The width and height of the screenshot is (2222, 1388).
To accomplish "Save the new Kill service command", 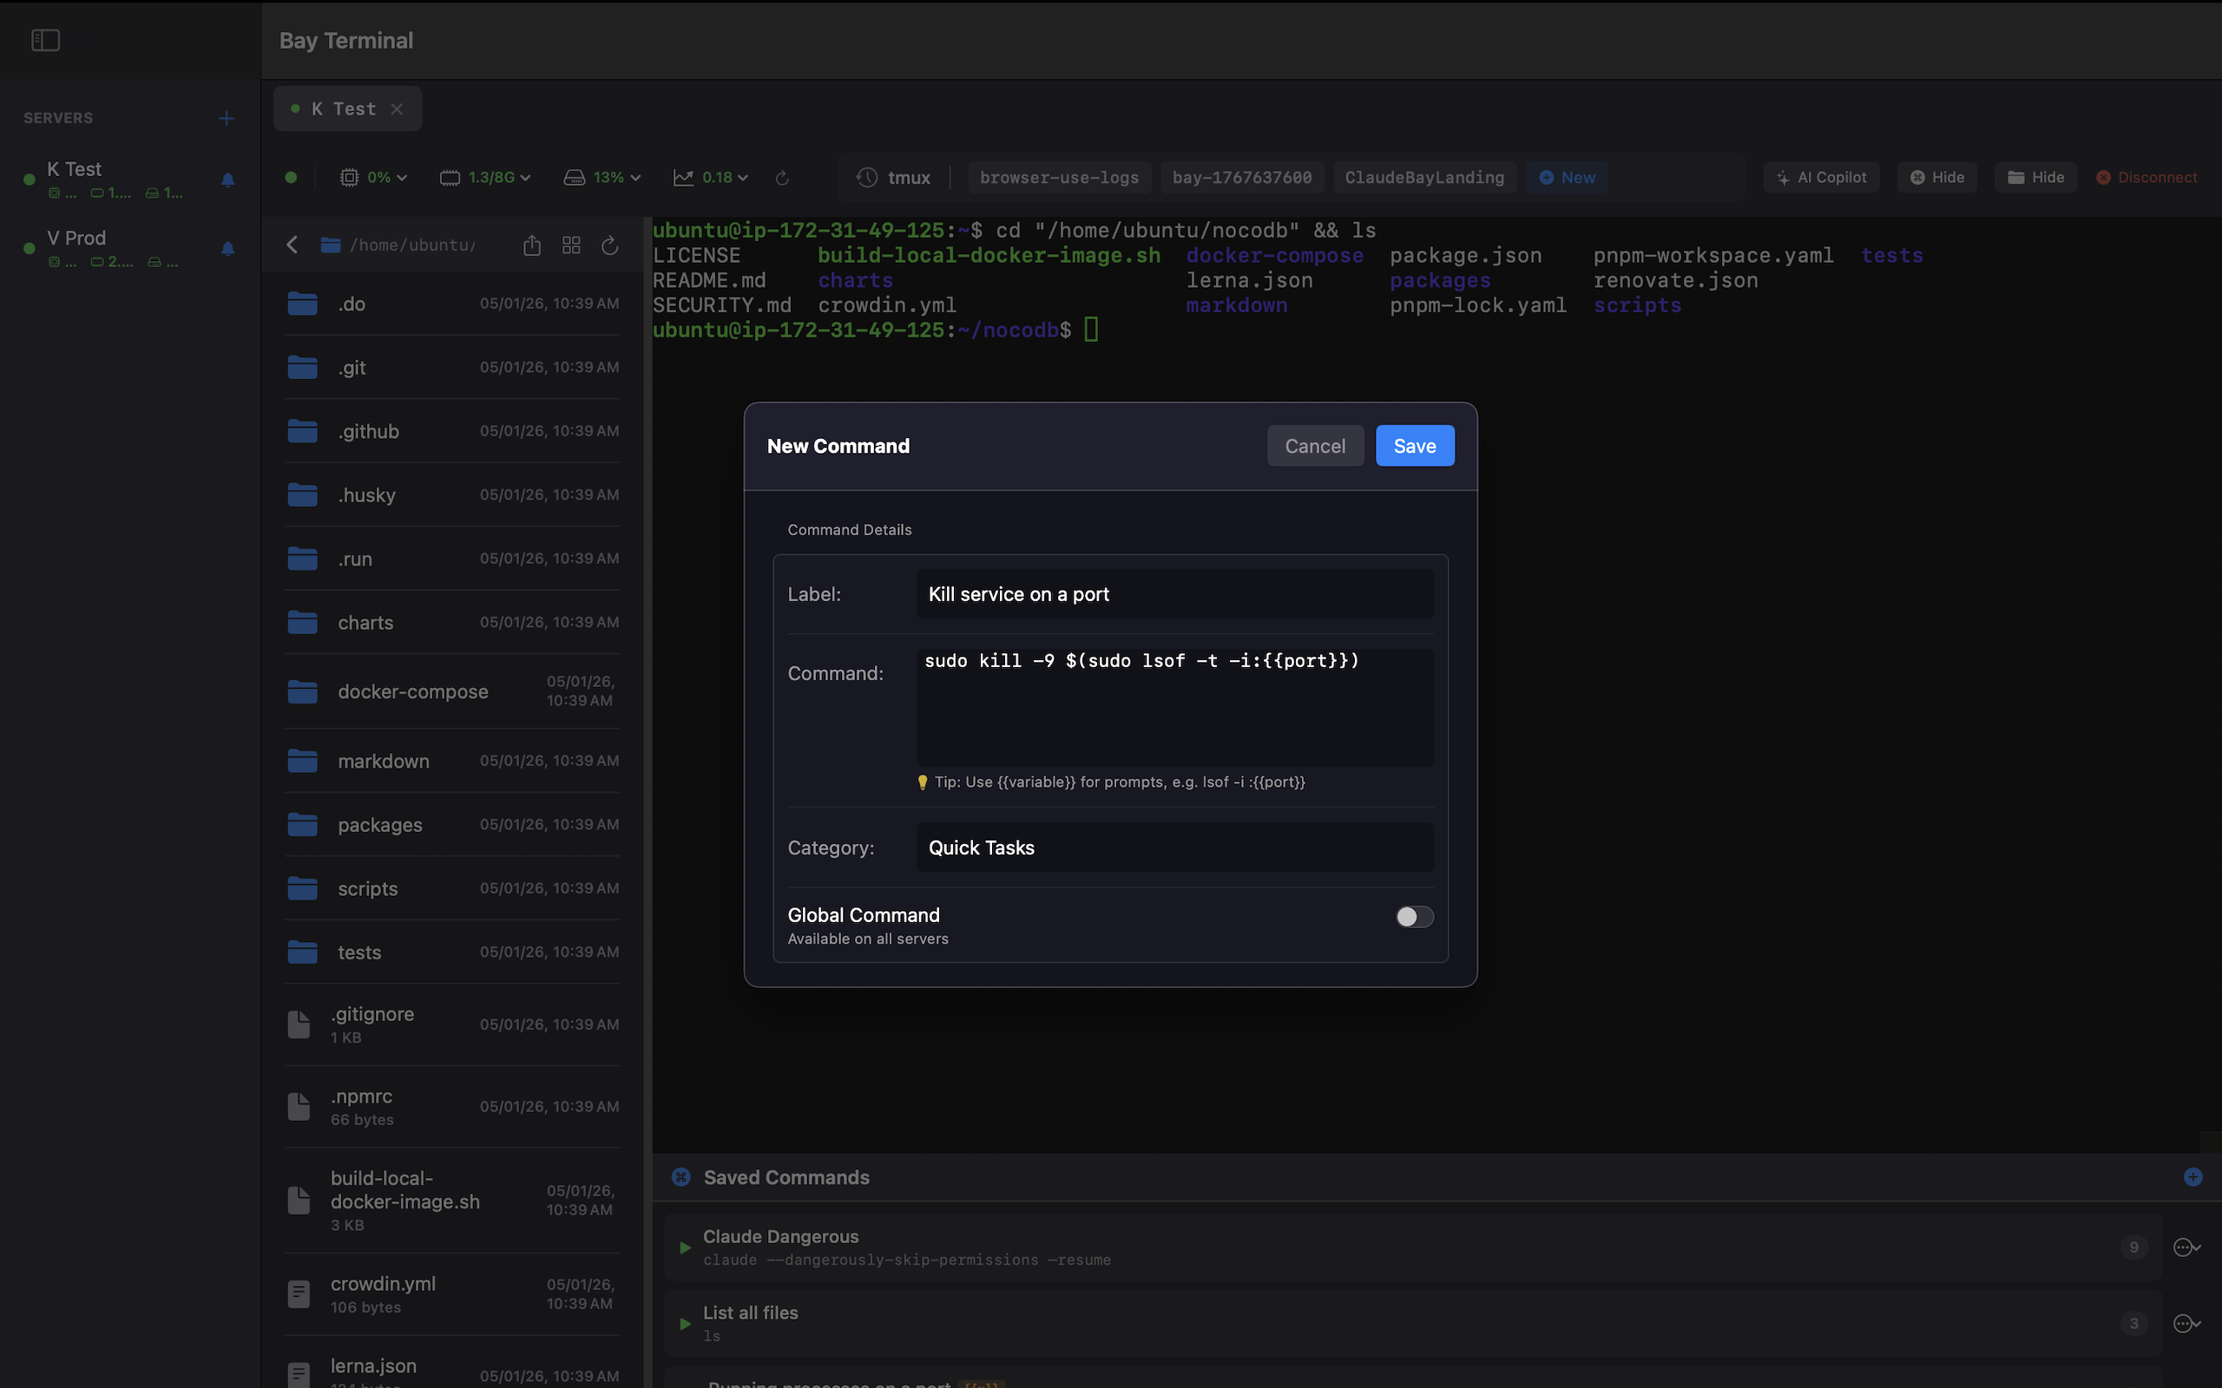I will coord(1414,445).
